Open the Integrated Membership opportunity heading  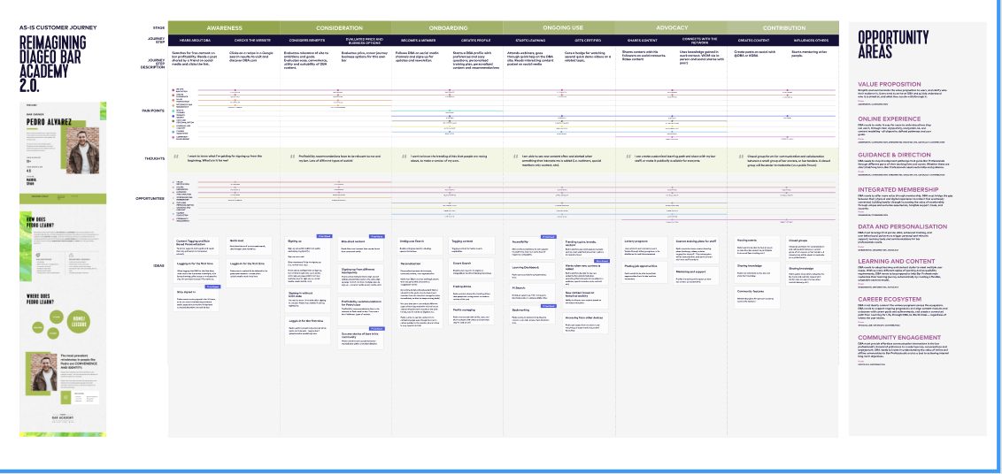click(x=898, y=190)
